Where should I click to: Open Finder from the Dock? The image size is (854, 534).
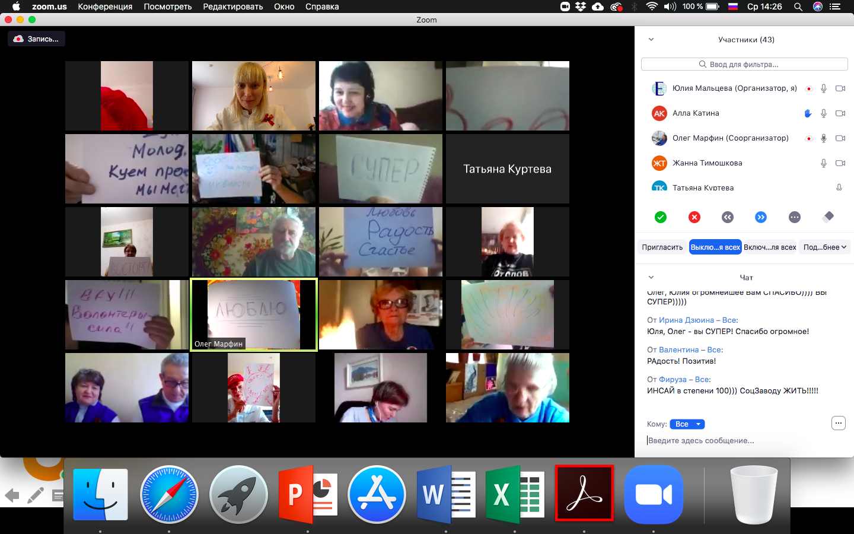click(x=100, y=495)
